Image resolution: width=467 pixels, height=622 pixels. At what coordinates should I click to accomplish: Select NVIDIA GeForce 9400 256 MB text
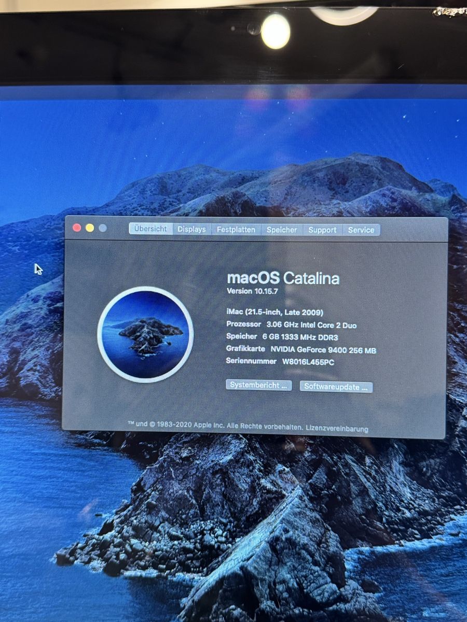pyautogui.click(x=323, y=350)
